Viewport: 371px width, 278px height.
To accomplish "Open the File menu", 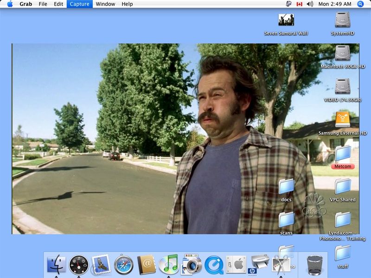I will [x=43, y=4].
